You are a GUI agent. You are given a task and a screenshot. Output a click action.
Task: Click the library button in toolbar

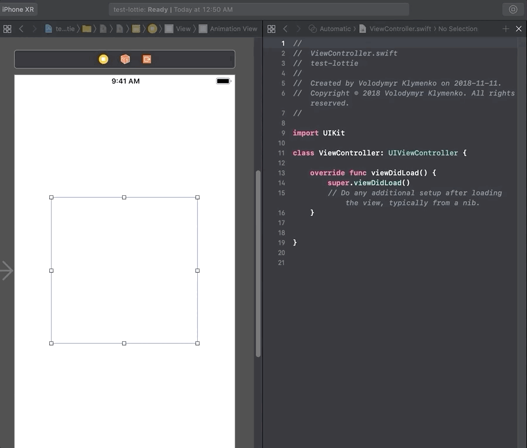513,9
